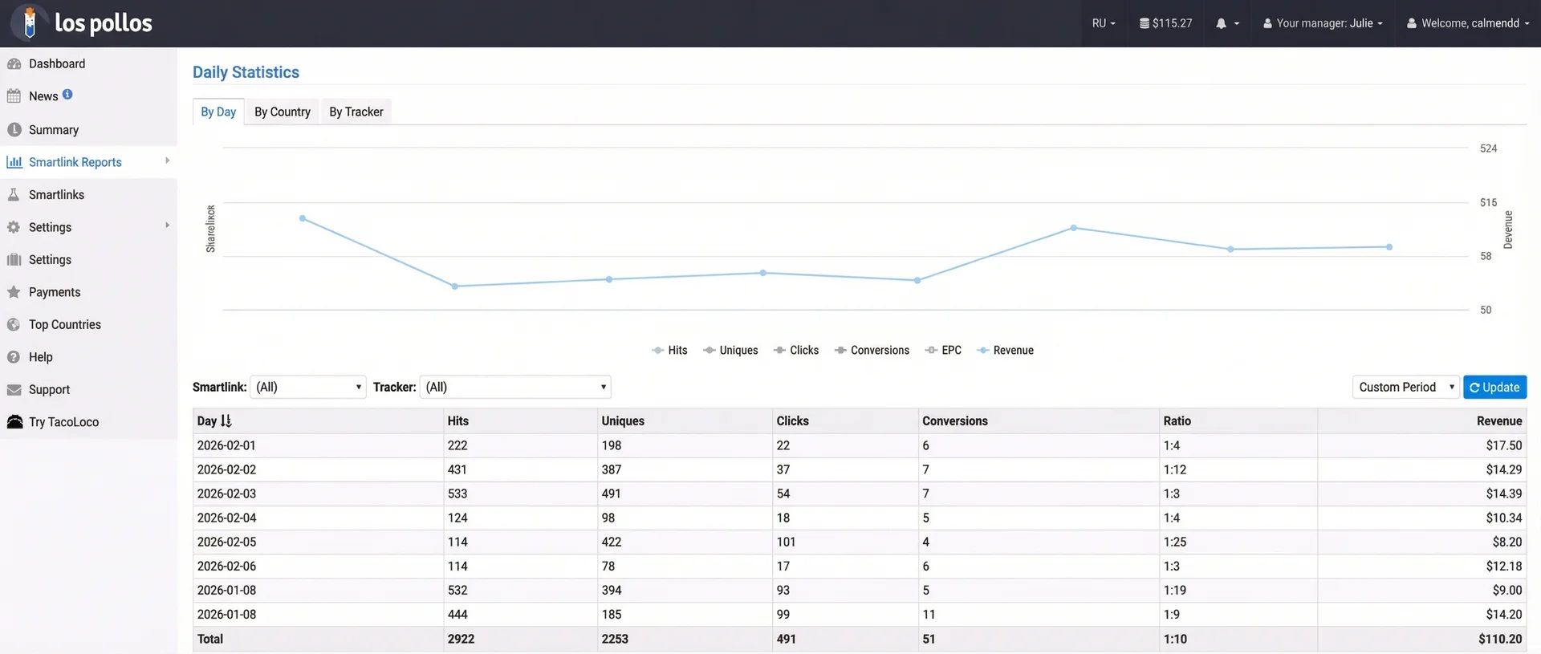Viewport: 1541px width, 654px height.
Task: Click the last revenue data point on chart
Action: [1389, 247]
